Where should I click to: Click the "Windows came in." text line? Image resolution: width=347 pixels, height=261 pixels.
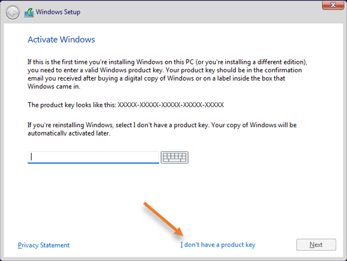[x=54, y=87]
